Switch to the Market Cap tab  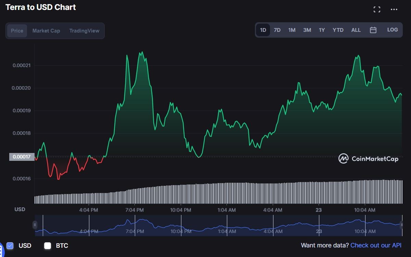[x=46, y=31]
